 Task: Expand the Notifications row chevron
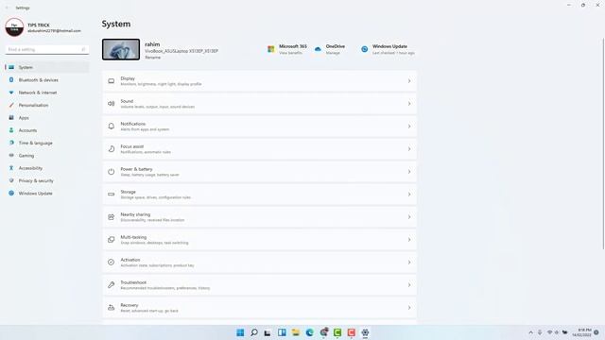tap(409, 127)
